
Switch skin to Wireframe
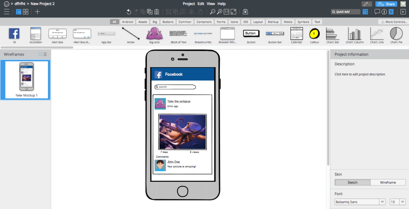[x=388, y=182]
